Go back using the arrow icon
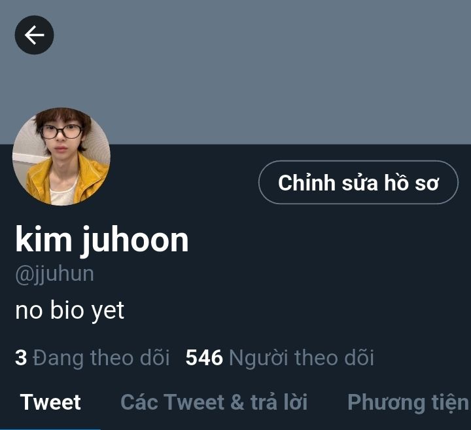Screen dimensions: 471x430 pos(34,35)
